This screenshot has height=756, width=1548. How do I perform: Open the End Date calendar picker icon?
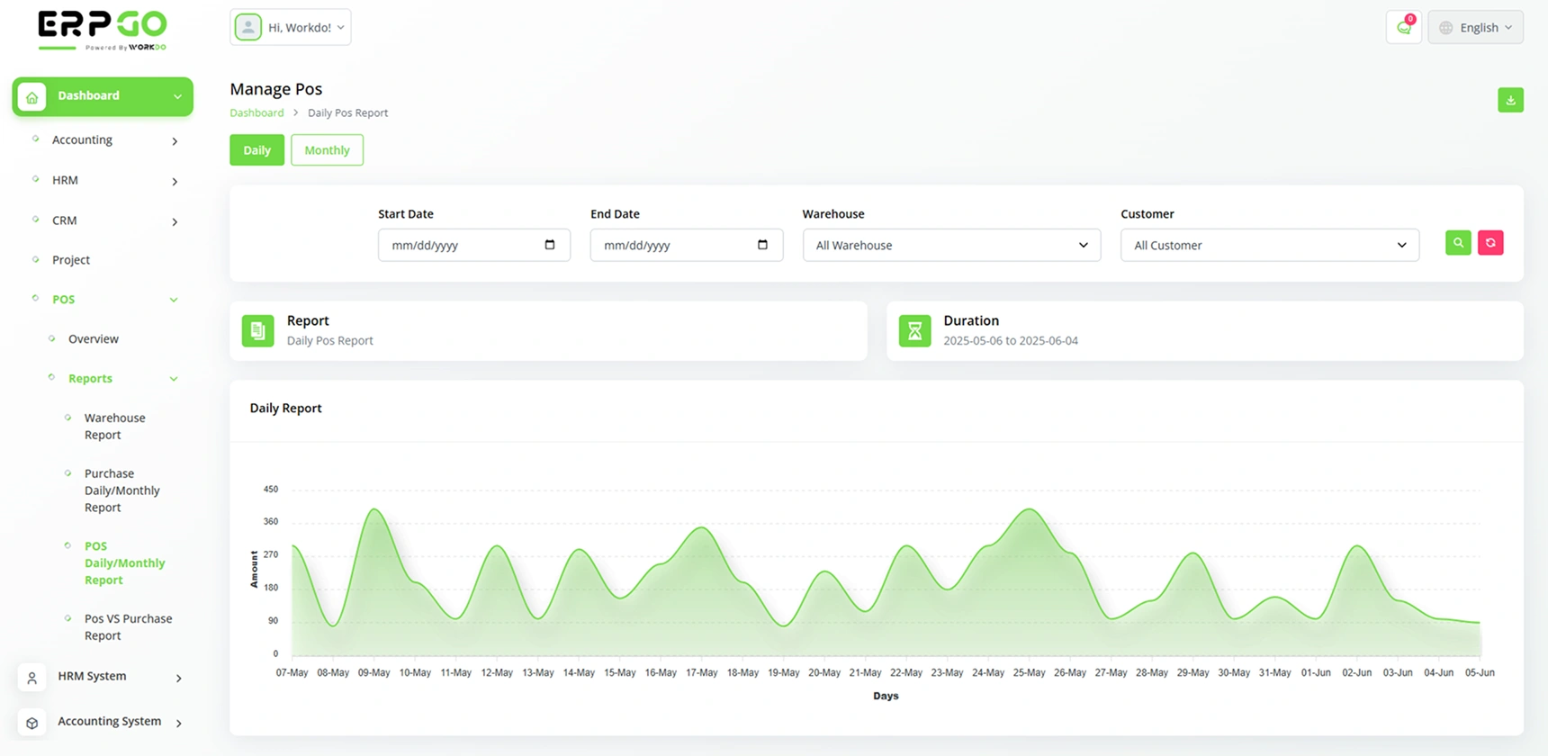[x=762, y=245]
